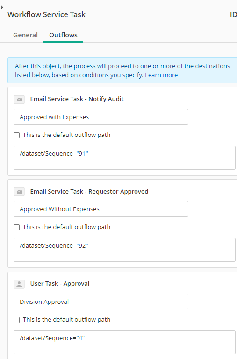Click the Approved with Expenses name field
Viewport: 237px width, 359px height.
pos(101,117)
